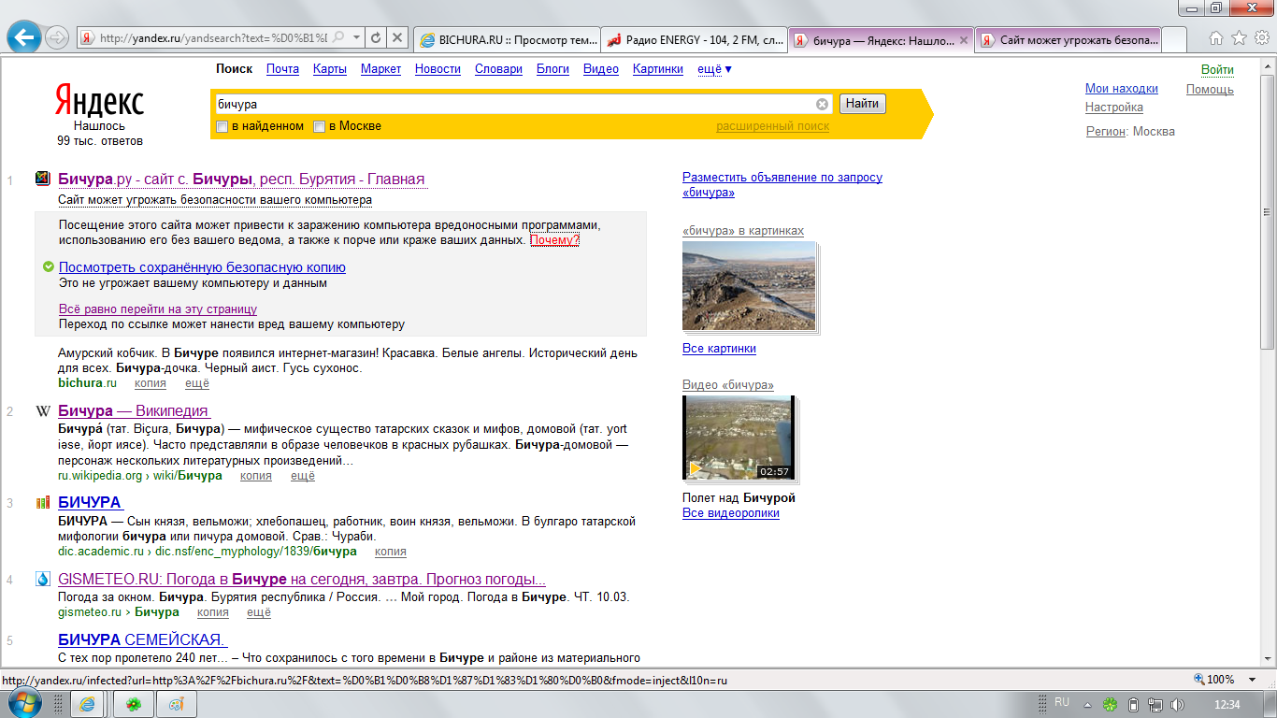Open the Все картинки link
1277x718 pixels.
pyautogui.click(x=719, y=349)
